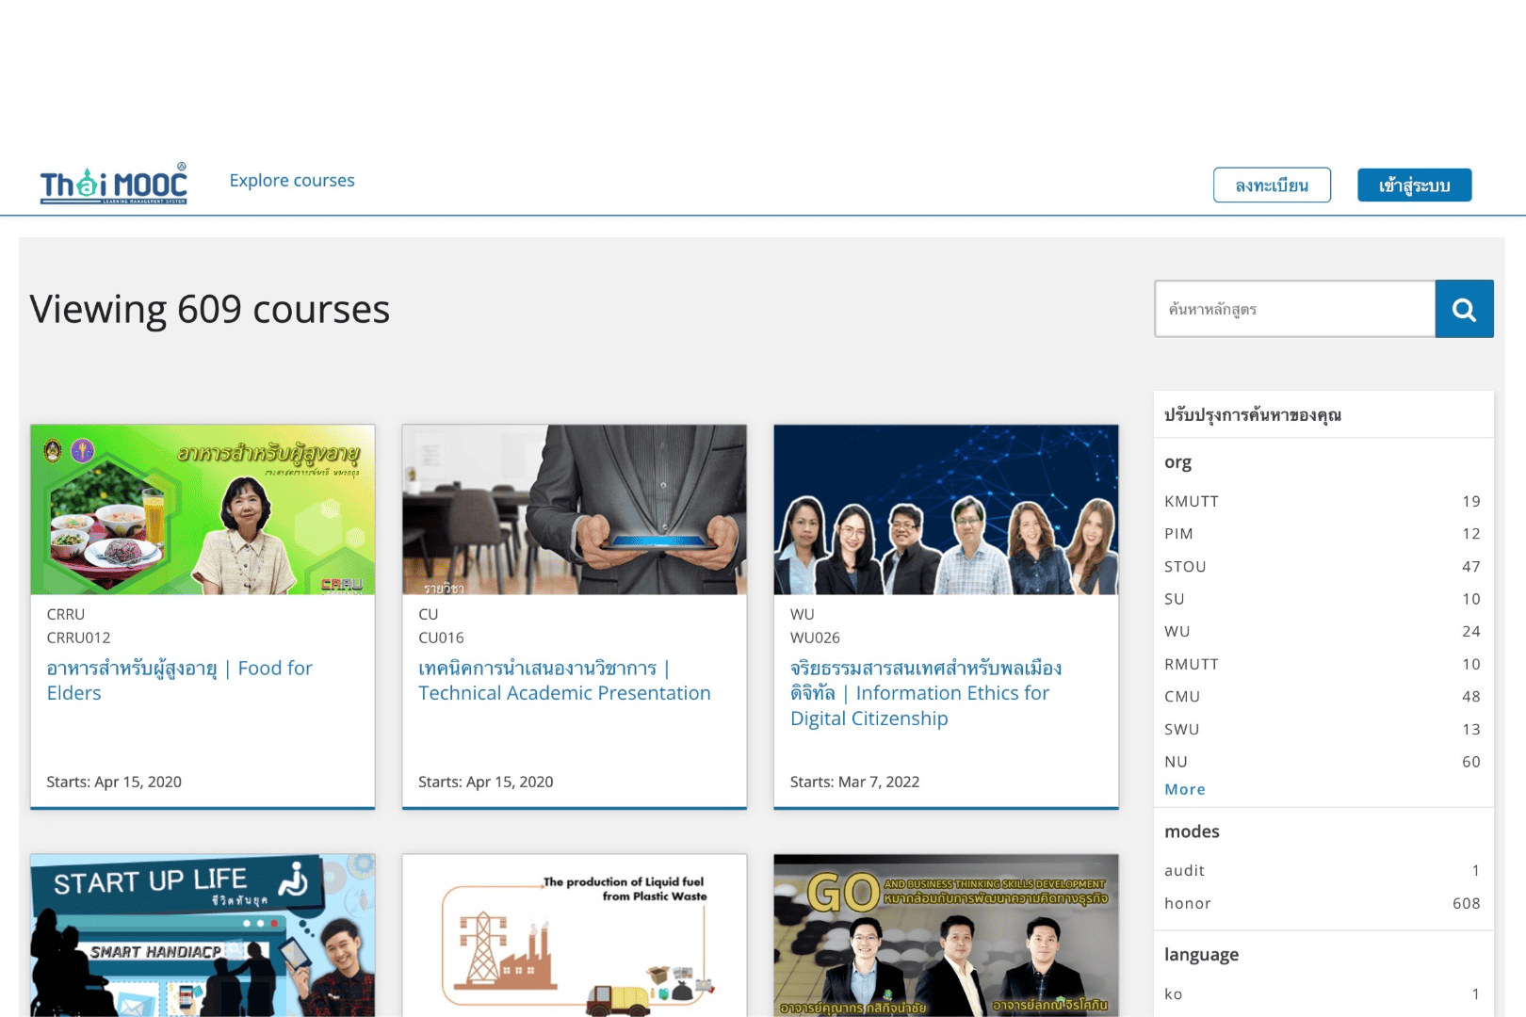Open the START UP LIFE course thumbnail
The image size is (1526, 1017).
(203, 935)
